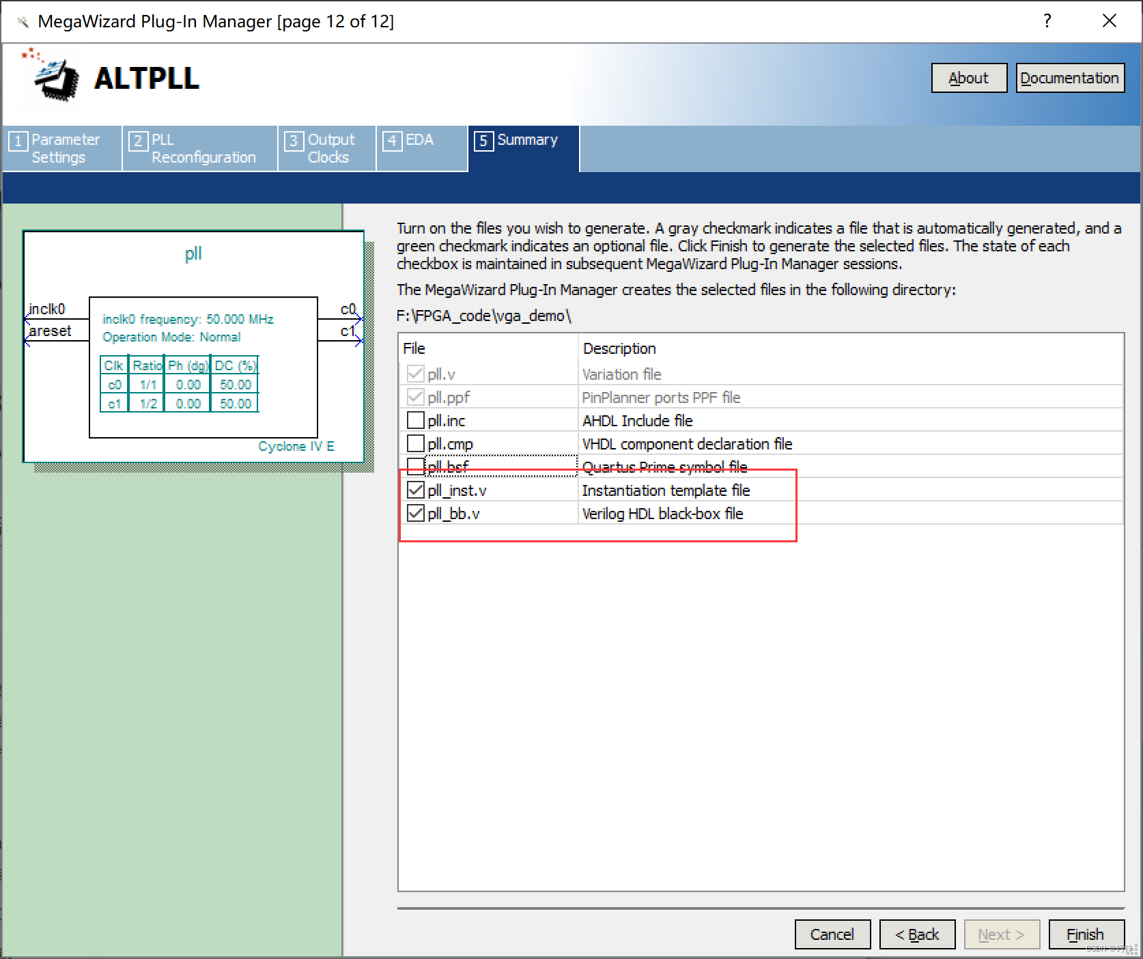Select the Summary tab
The image size is (1143, 959).
pos(524,148)
